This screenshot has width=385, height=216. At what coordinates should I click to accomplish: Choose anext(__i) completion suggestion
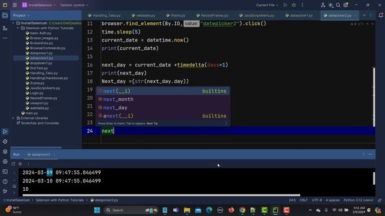163,116
